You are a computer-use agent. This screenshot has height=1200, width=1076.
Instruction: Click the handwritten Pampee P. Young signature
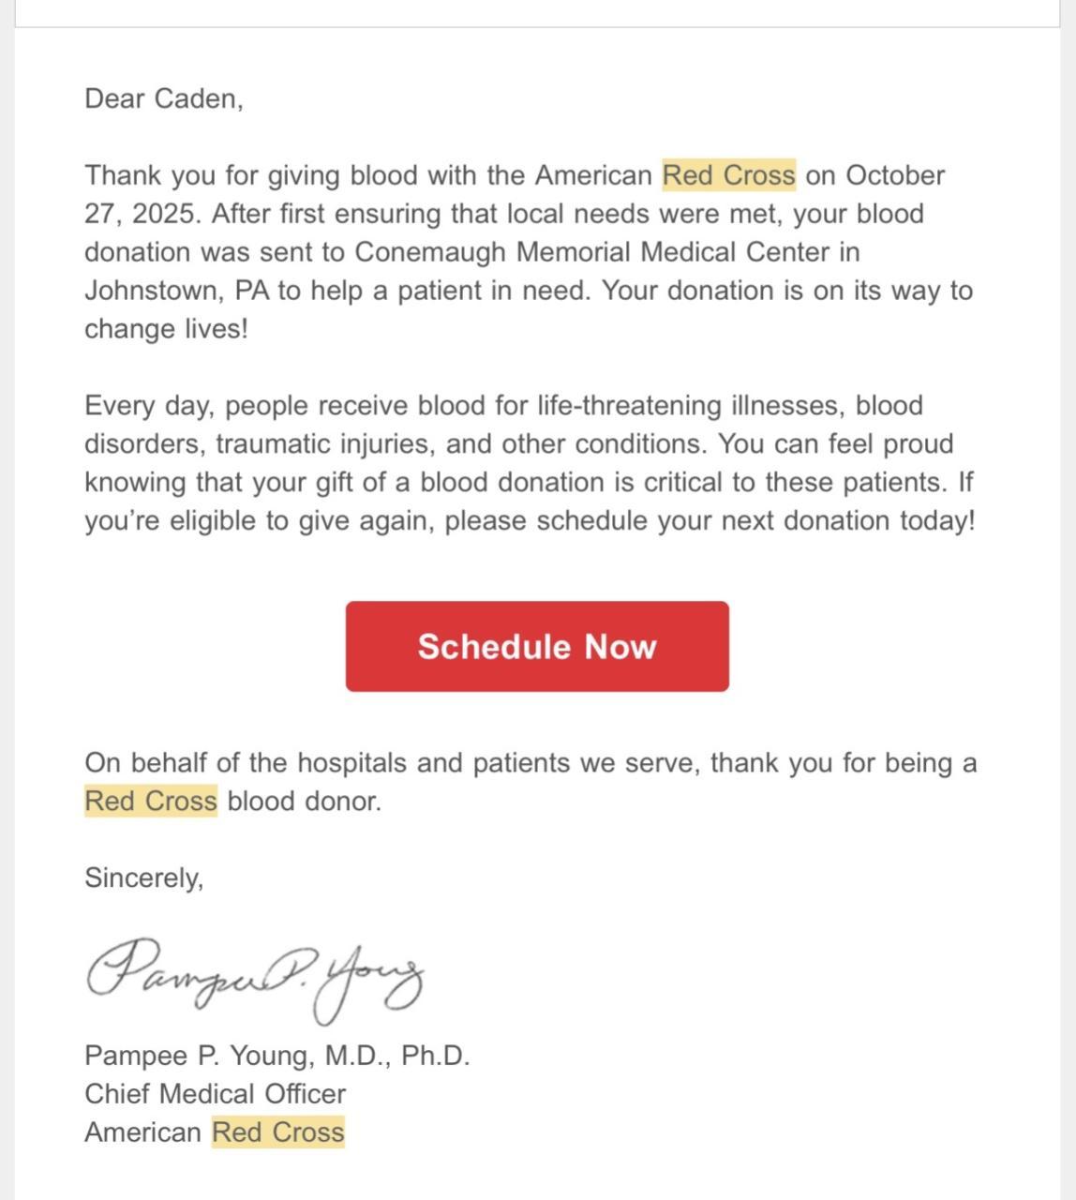[x=255, y=977]
